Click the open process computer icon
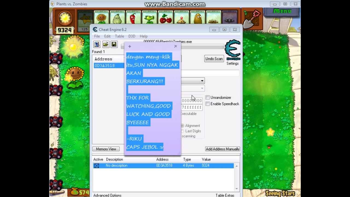The image size is (350, 197). (97, 44)
